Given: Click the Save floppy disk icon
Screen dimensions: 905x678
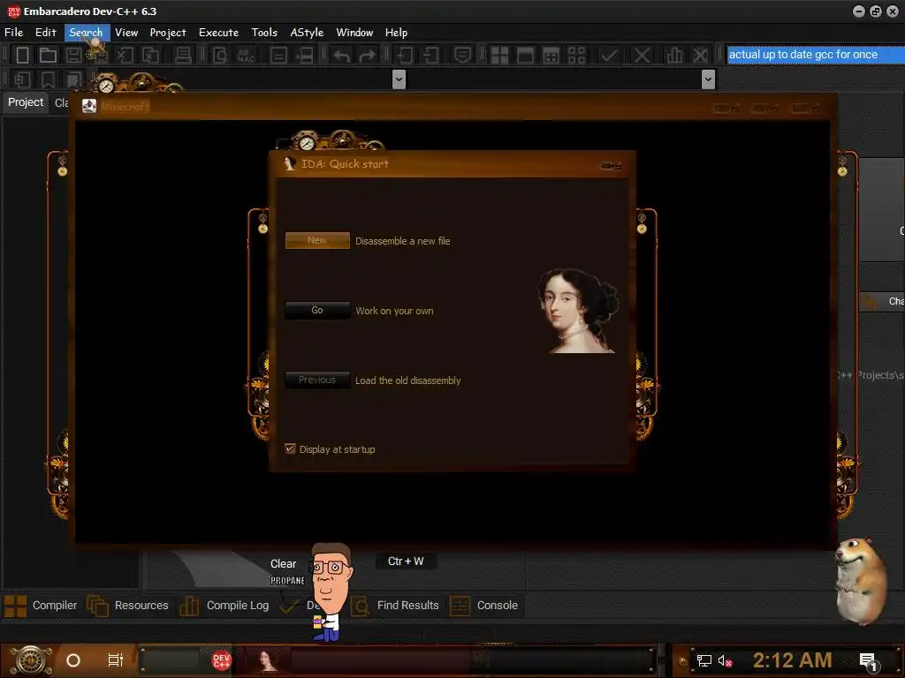Looking at the screenshot, I should pos(74,56).
